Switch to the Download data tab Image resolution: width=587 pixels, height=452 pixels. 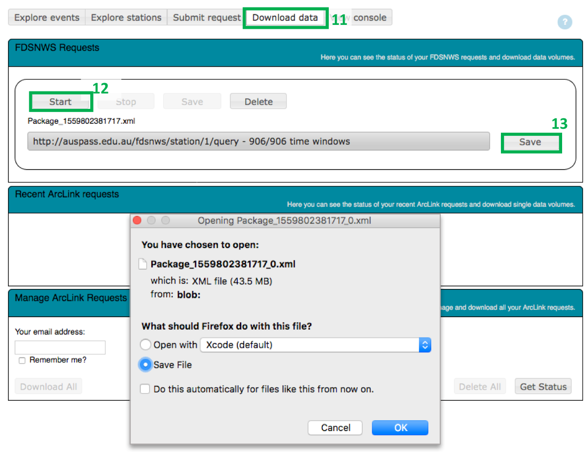pyautogui.click(x=285, y=17)
